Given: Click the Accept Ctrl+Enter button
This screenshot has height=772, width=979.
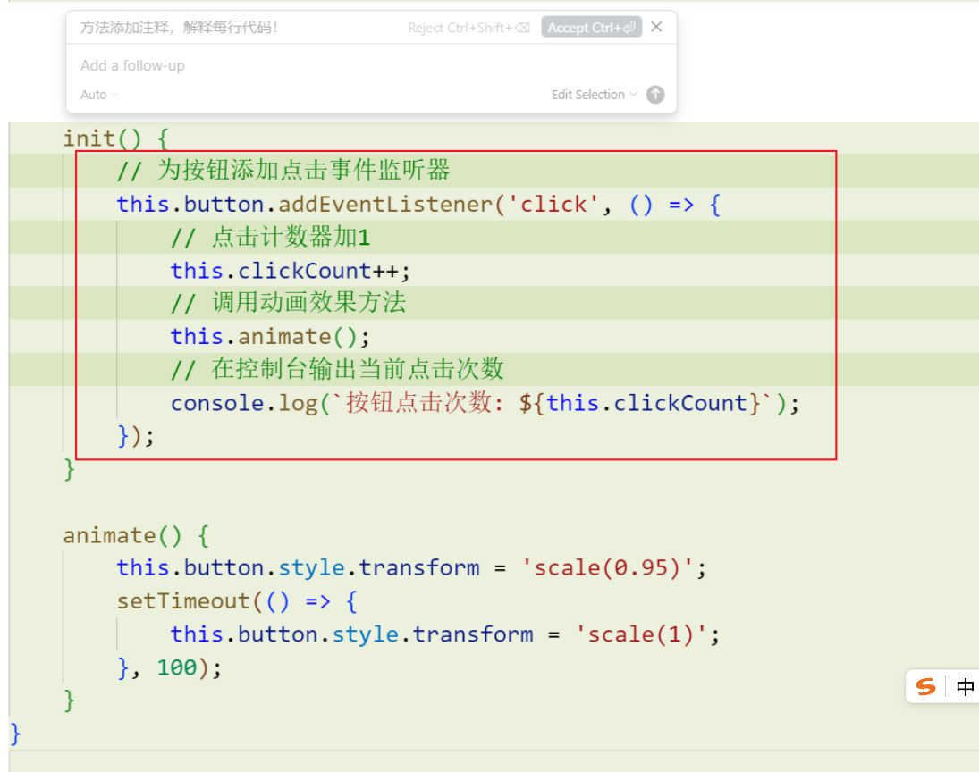Looking at the screenshot, I should click(x=591, y=28).
